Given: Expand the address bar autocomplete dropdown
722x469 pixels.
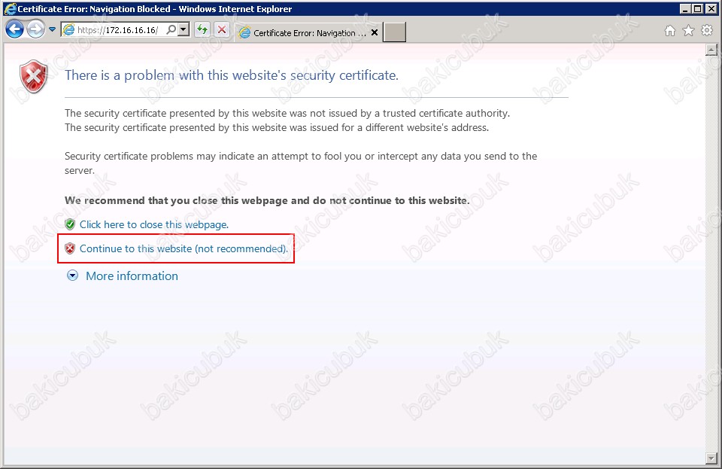Looking at the screenshot, I should pos(184,30).
